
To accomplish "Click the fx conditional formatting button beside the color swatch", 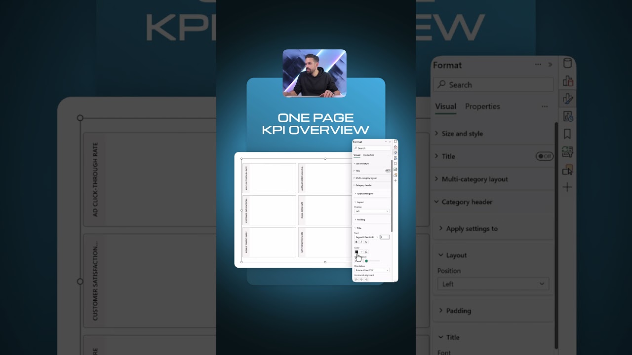I will [366, 252].
